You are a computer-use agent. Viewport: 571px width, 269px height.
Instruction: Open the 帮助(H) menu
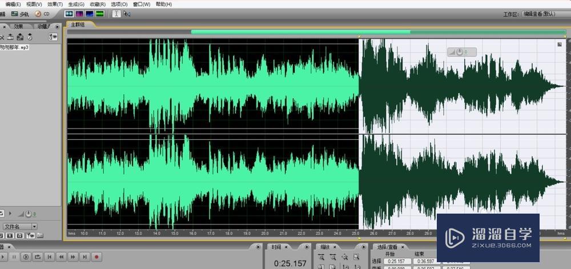pos(163,5)
